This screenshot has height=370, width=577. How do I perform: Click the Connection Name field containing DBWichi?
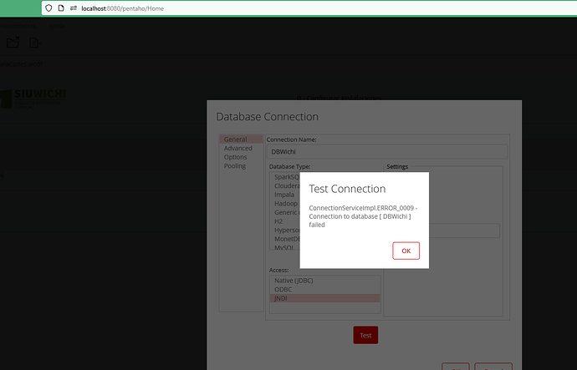coord(387,151)
